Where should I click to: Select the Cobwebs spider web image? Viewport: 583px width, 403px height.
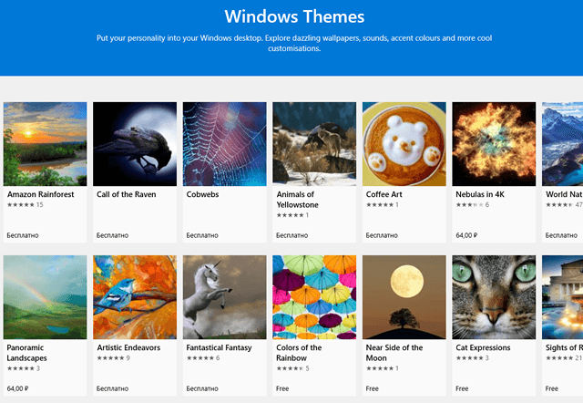[x=225, y=144]
